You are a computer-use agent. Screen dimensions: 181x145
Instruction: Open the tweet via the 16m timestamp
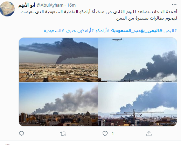pyautogui.click(x=71, y=5)
